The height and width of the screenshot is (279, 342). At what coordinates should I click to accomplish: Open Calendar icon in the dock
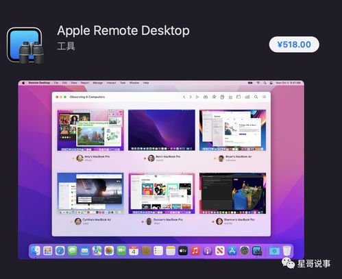[134, 251]
